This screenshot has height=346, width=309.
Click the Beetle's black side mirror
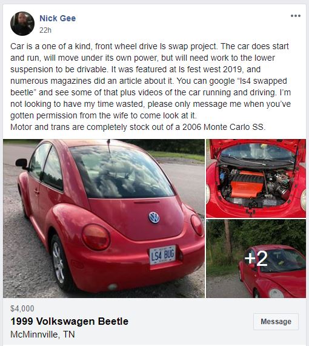click(22, 163)
